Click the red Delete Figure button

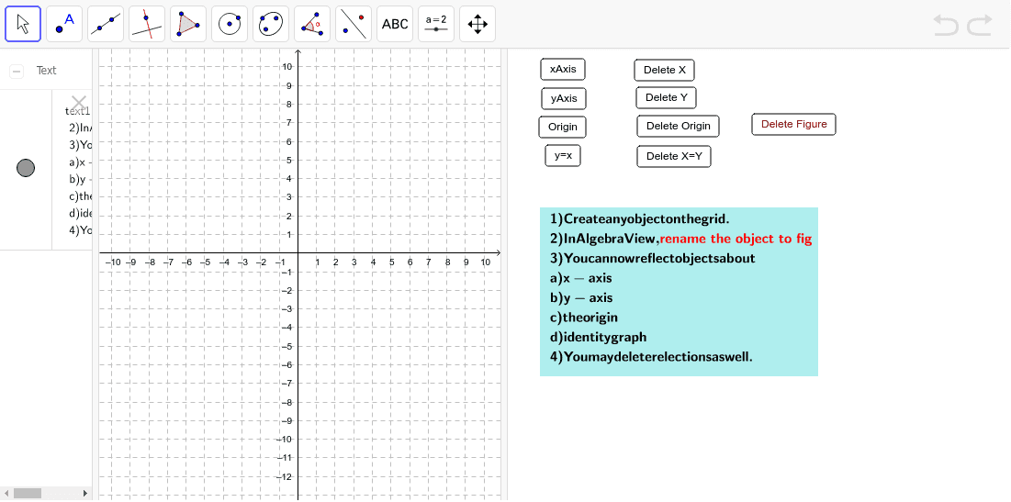tap(793, 125)
